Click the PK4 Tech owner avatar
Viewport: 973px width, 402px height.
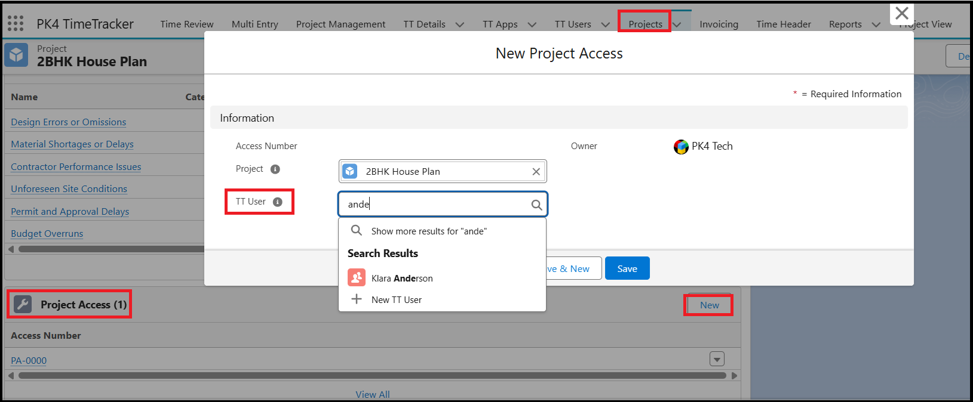681,147
